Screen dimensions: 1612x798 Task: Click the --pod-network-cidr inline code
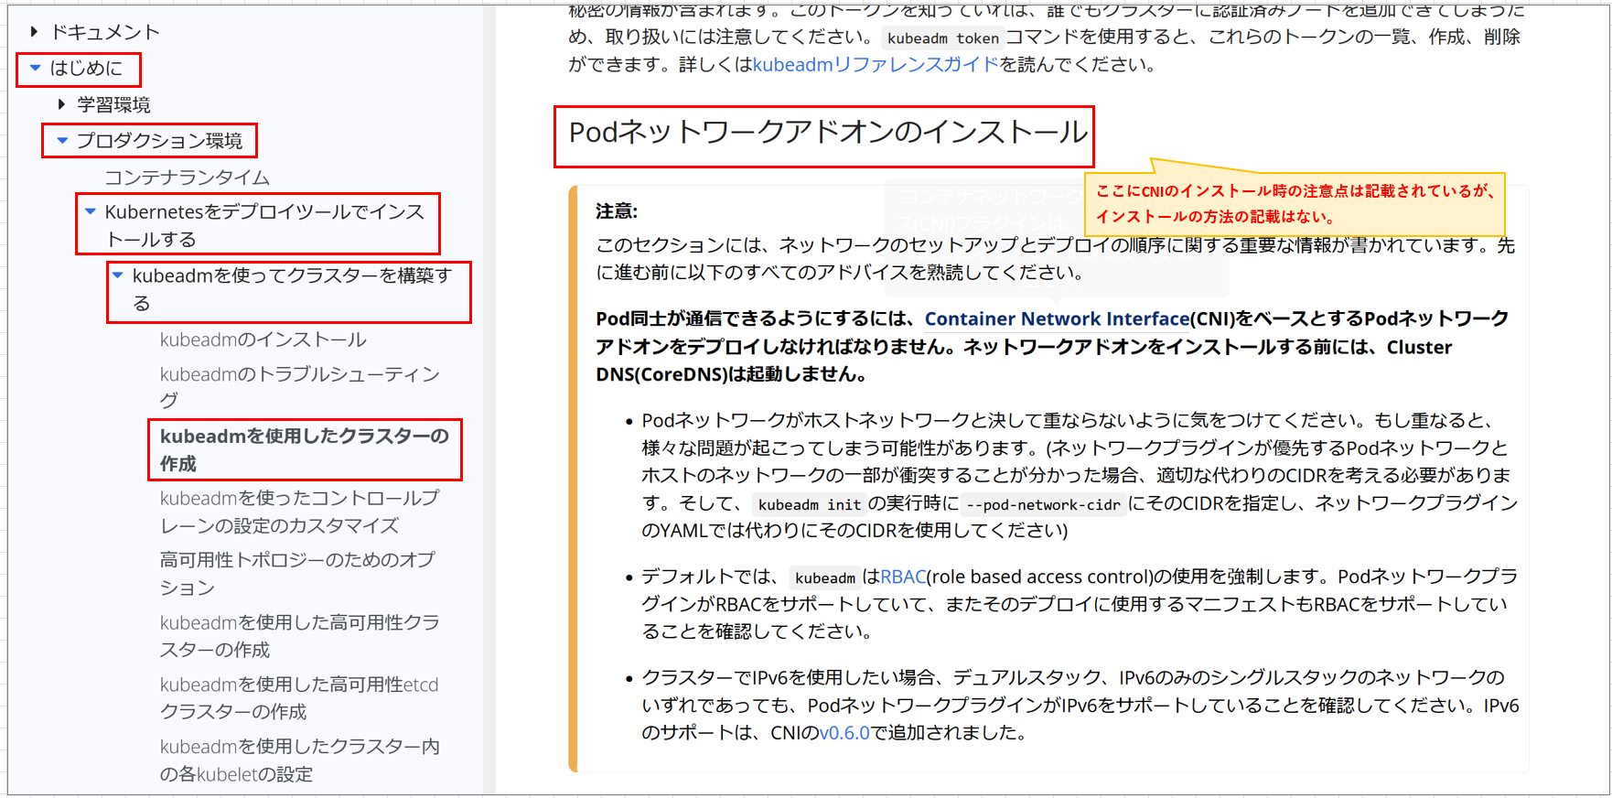point(1043,504)
